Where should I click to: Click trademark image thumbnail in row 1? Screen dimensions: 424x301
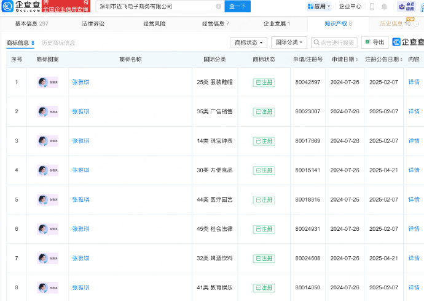[x=47, y=82]
